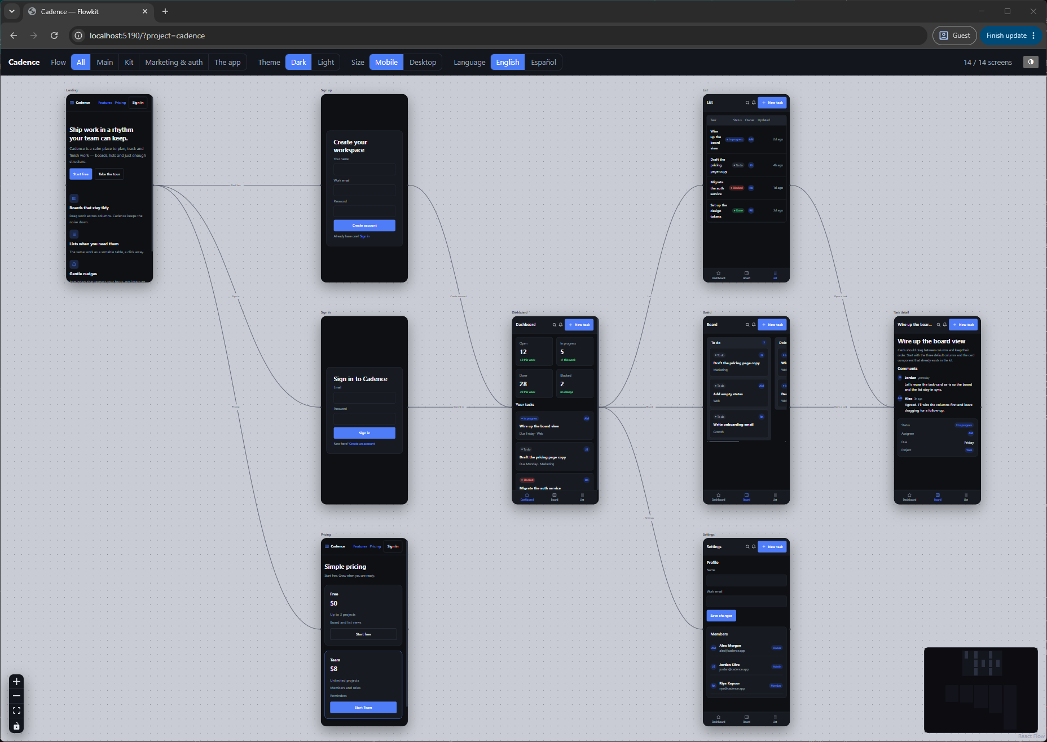Viewport: 1047px width, 742px height.
Task: Filter flow to Marketing & auth
Action: pos(174,62)
